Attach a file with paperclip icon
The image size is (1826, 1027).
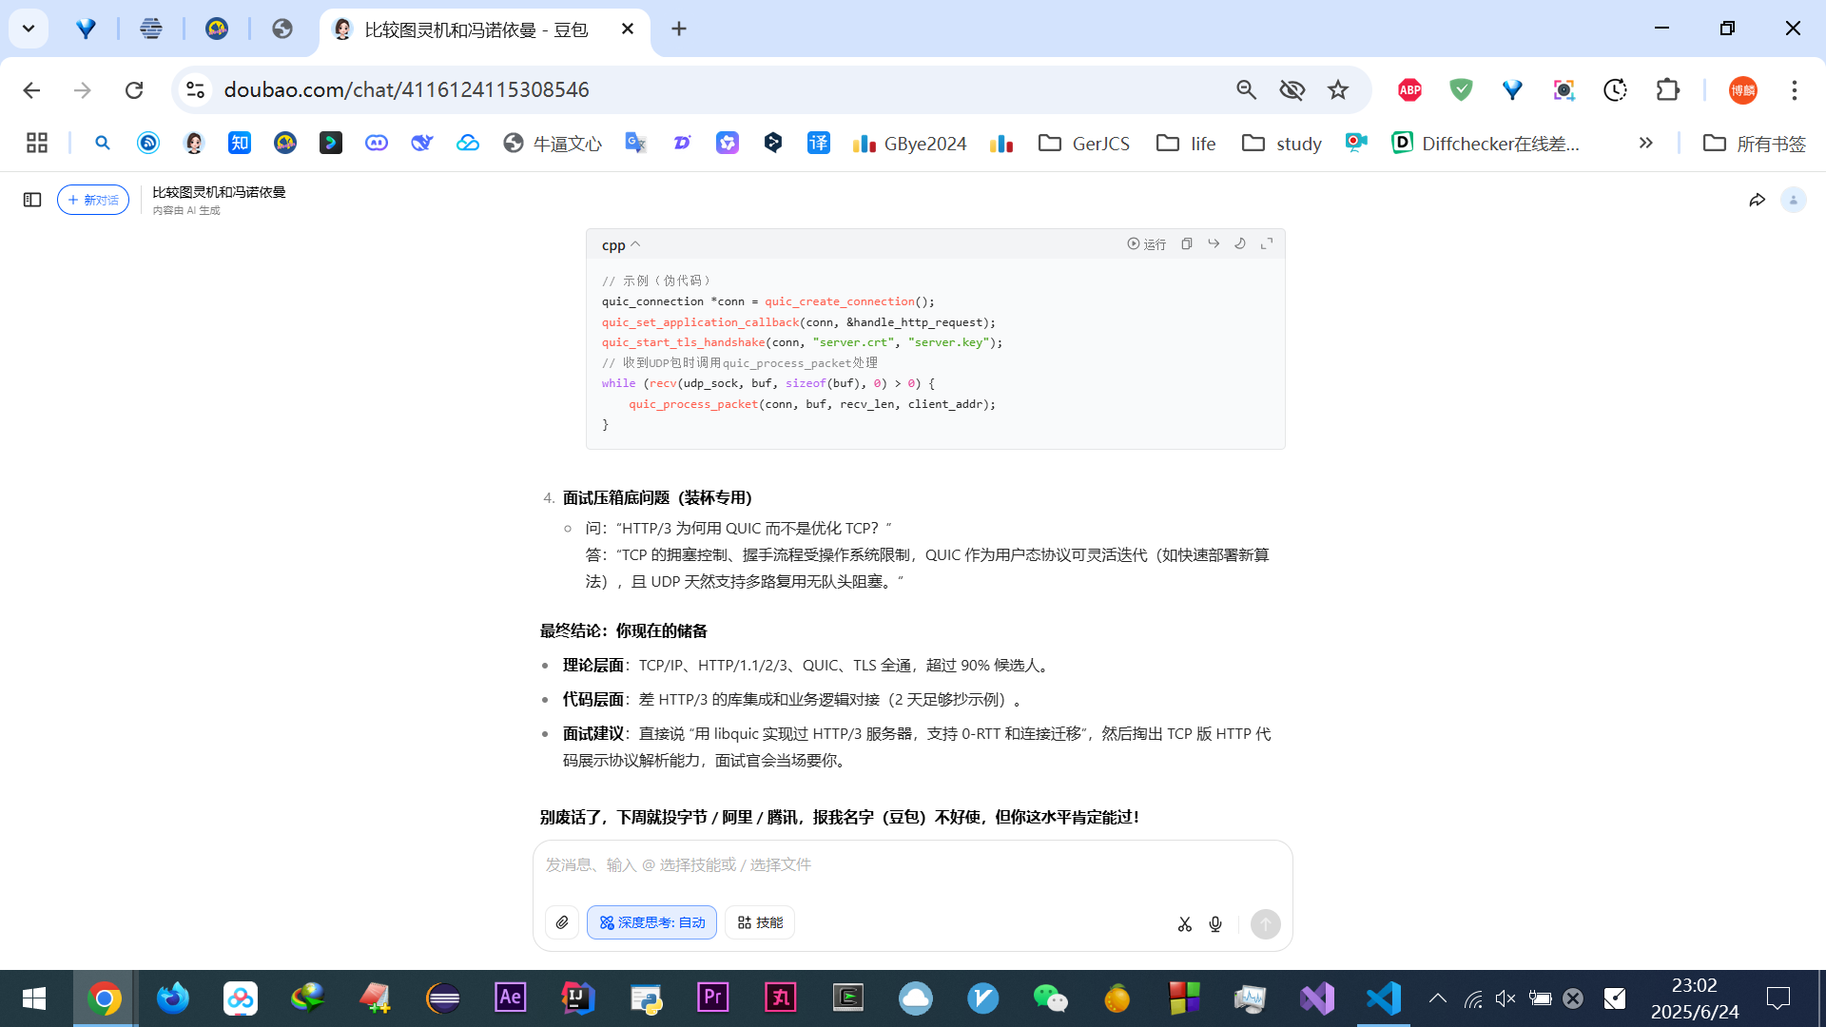[x=562, y=922]
